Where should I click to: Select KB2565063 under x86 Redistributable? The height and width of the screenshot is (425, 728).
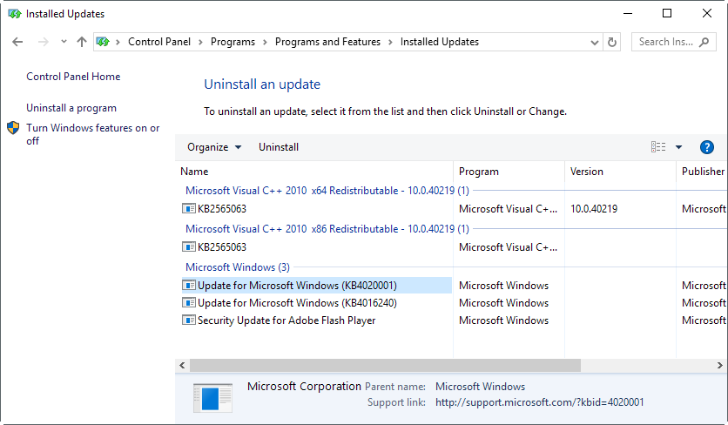tap(222, 247)
